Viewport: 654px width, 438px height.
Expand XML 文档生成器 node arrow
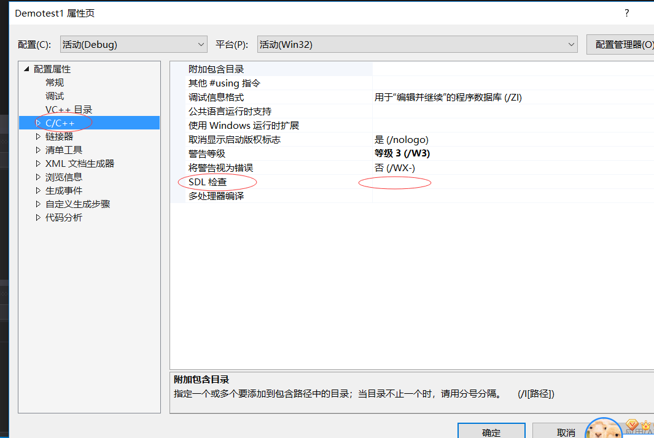(x=38, y=163)
